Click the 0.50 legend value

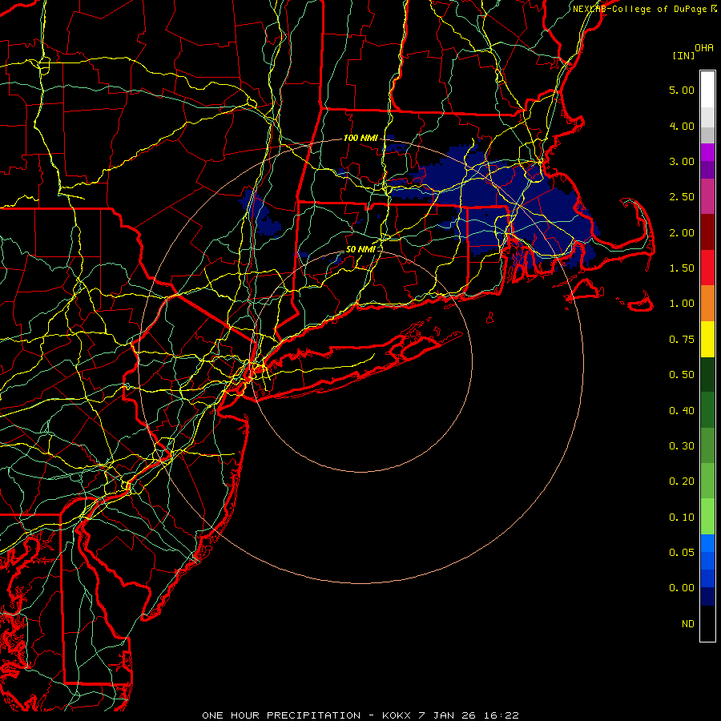coord(682,375)
